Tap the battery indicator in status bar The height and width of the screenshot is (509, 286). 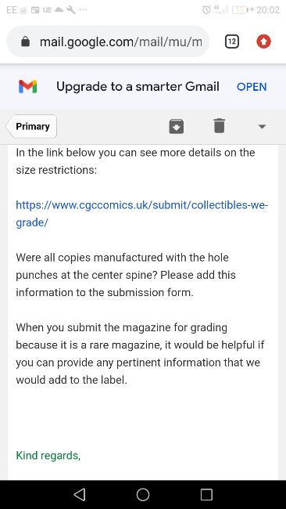tap(241, 10)
